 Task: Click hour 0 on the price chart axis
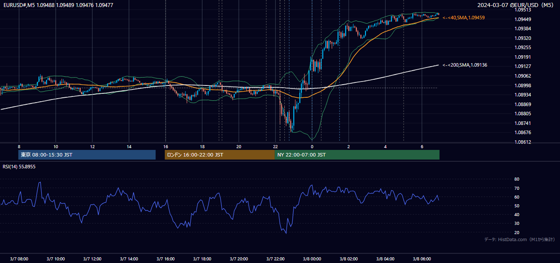pos(312,146)
